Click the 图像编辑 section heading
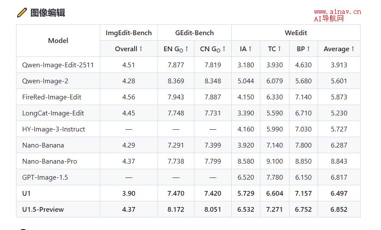 [x=48, y=13]
